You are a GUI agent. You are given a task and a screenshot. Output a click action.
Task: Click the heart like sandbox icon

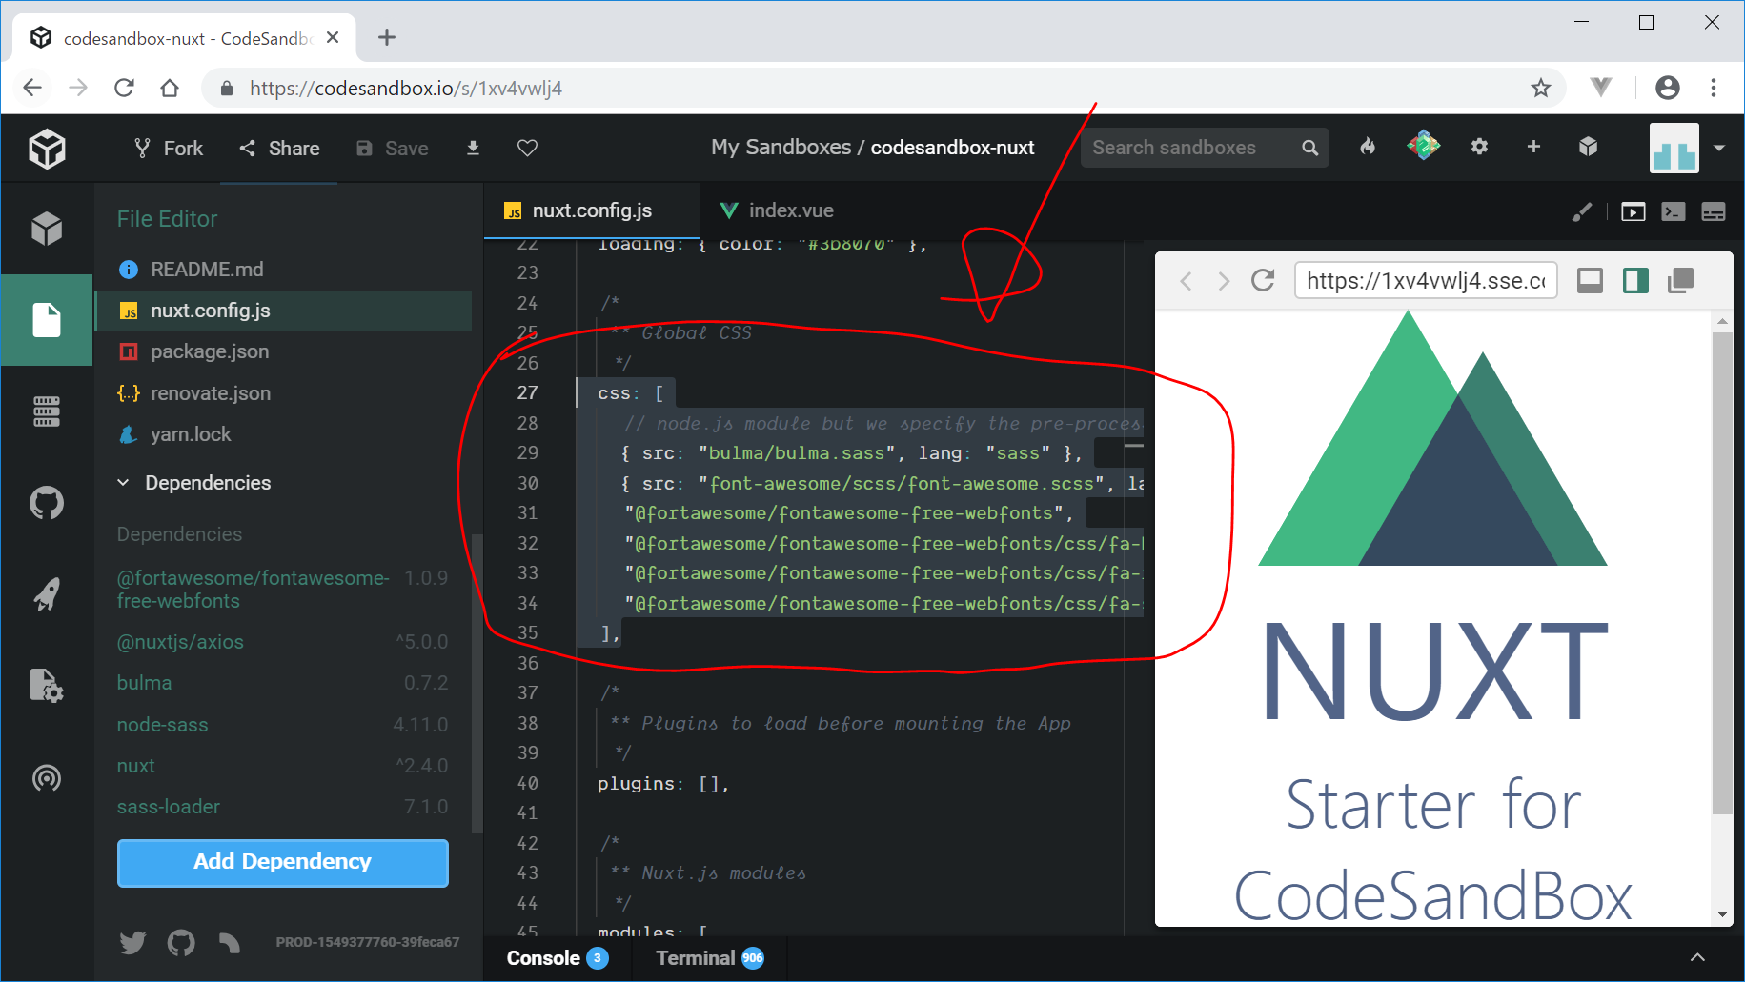527,148
